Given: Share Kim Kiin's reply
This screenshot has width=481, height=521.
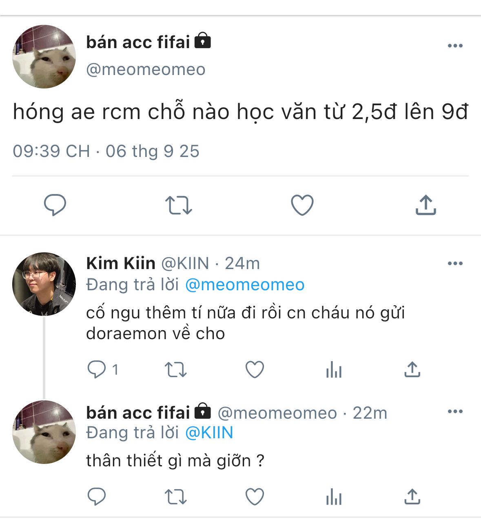Looking at the screenshot, I should [x=412, y=369].
